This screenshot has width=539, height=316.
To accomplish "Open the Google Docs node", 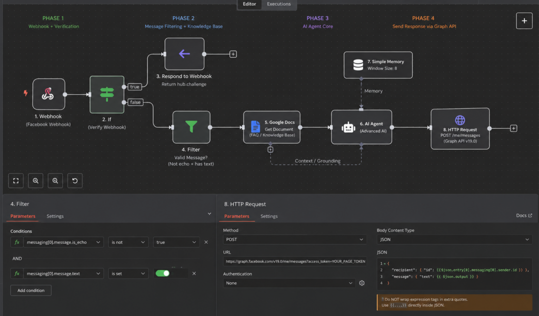I will 272,127.
